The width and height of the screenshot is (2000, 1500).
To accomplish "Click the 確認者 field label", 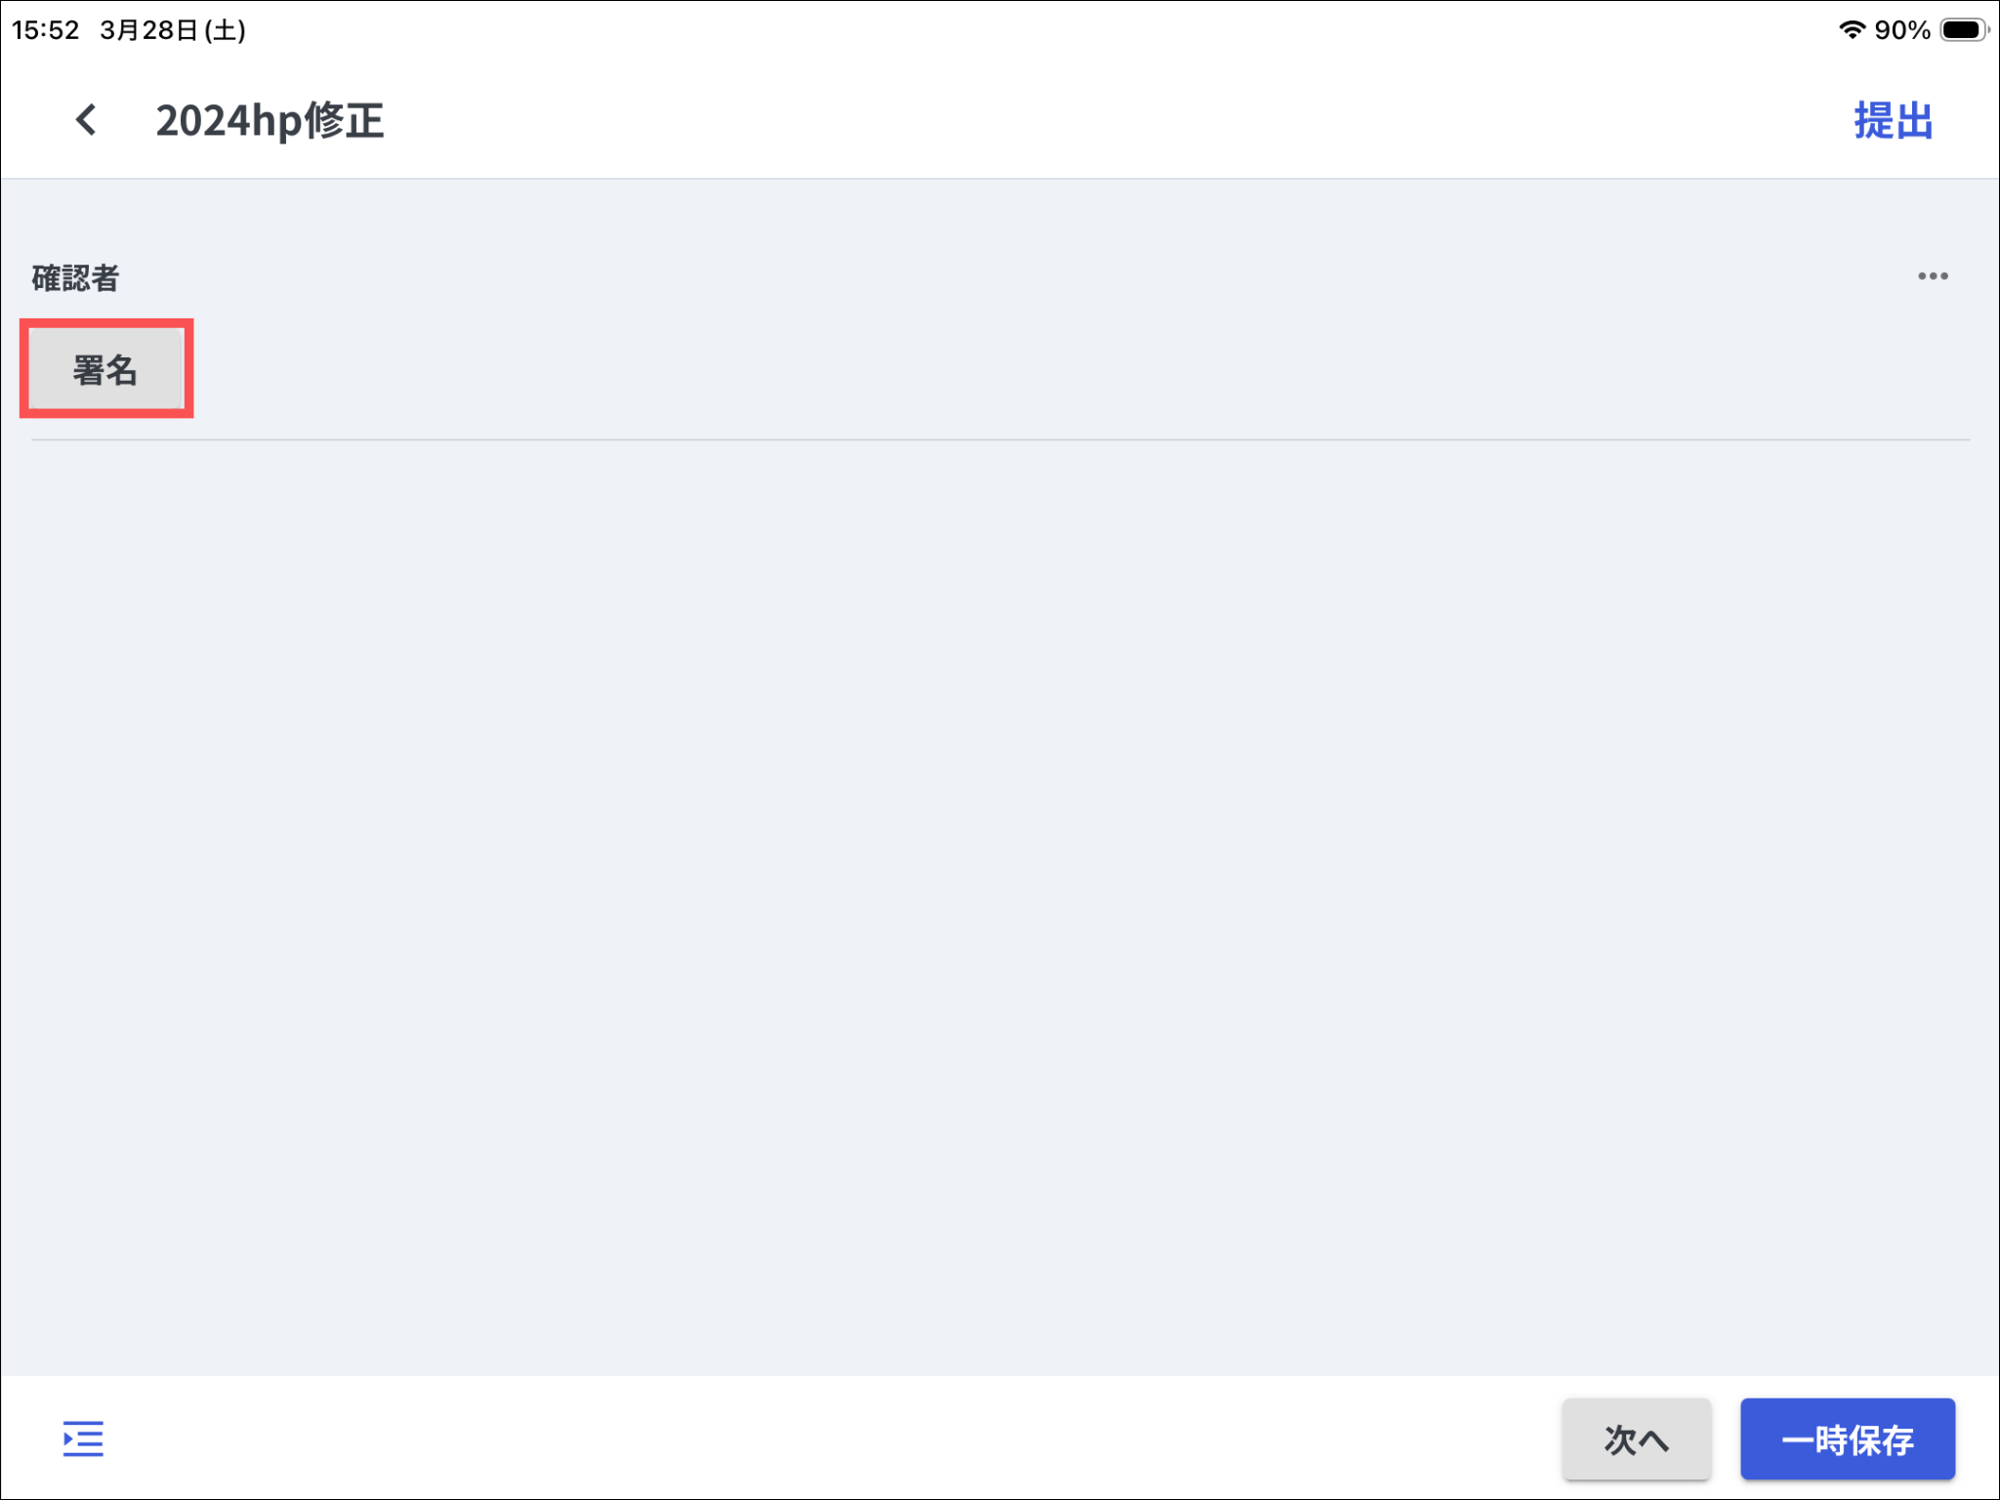I will 75,278.
